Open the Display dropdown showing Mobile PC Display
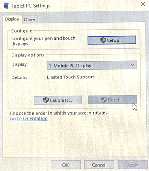The height and width of the screenshot is (171, 149). 91,65
